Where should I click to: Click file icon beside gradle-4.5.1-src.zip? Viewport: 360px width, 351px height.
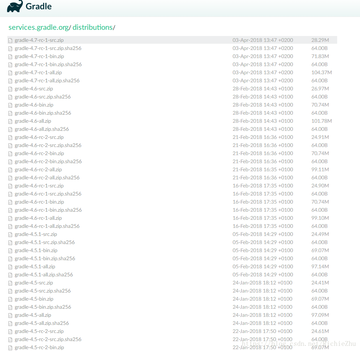point(10,234)
